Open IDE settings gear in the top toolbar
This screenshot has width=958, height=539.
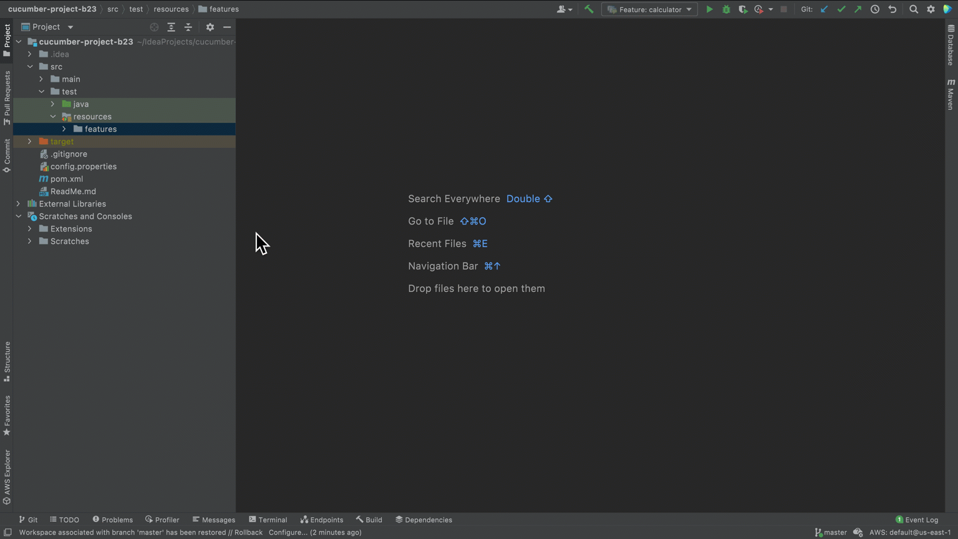[x=931, y=9]
